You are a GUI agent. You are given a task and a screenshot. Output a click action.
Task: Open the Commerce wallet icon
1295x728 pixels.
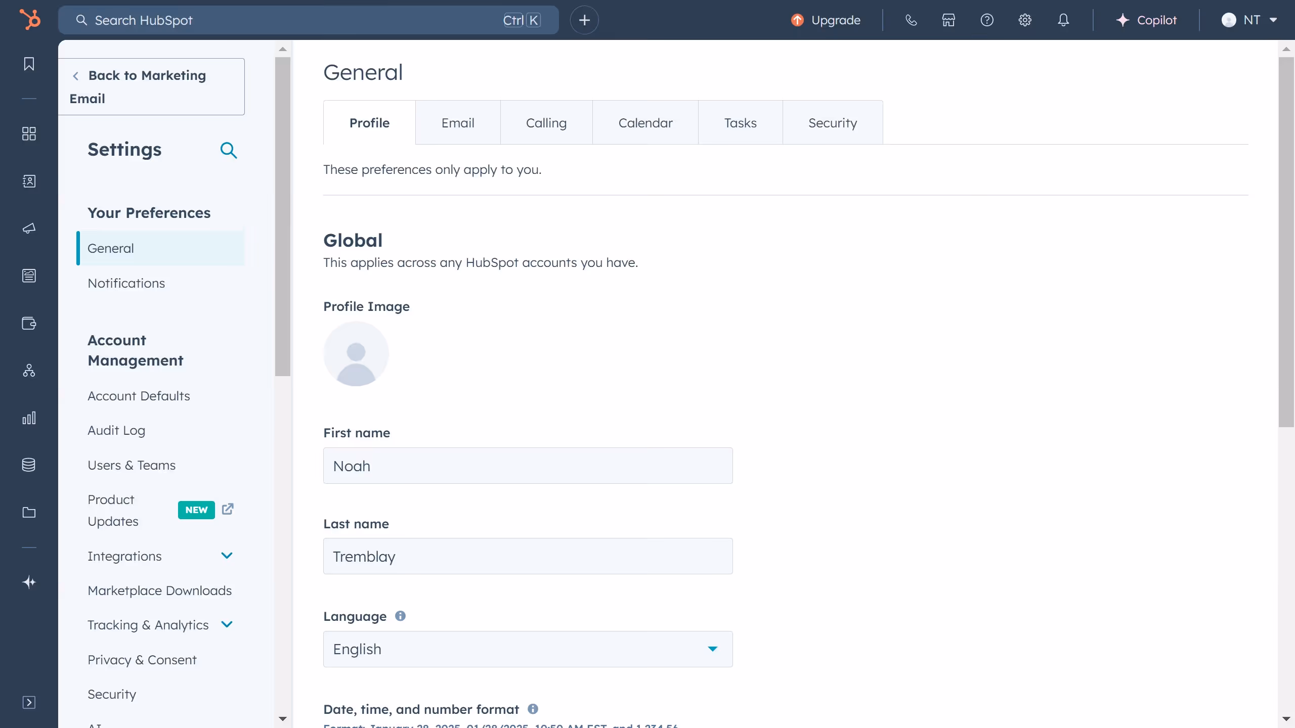pyautogui.click(x=29, y=324)
